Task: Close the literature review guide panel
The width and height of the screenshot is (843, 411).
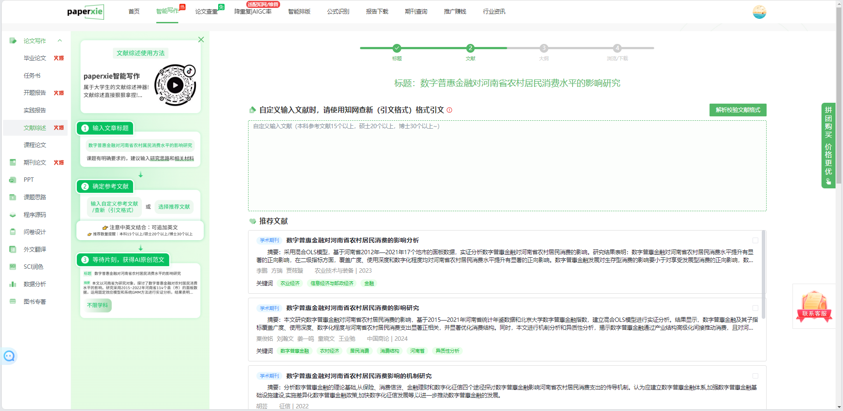Action: tap(201, 40)
